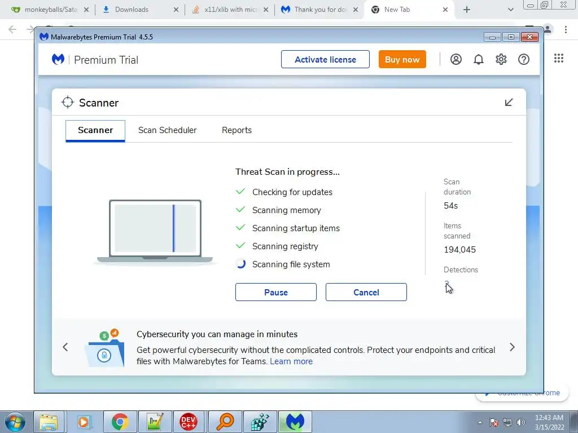Viewport: 578px width, 433px height.
Task: Click the laptop scanning illustration
Action: [155, 231]
